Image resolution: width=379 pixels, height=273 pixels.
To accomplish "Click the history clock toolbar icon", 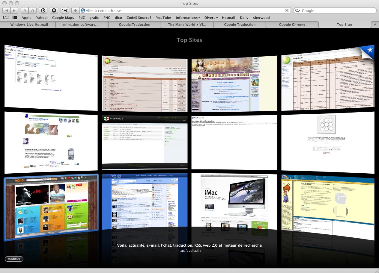I will coord(43,10).
